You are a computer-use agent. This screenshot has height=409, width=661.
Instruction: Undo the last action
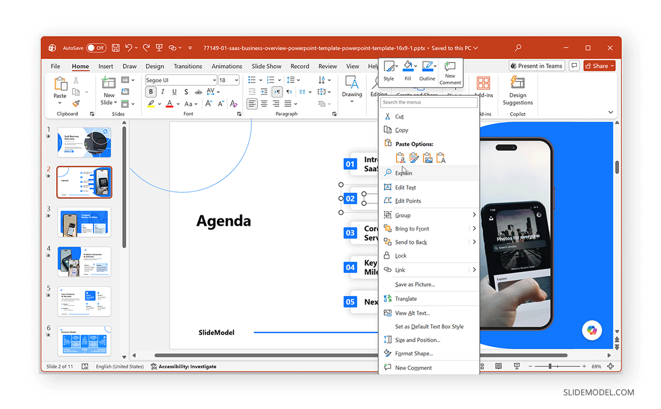coord(128,48)
